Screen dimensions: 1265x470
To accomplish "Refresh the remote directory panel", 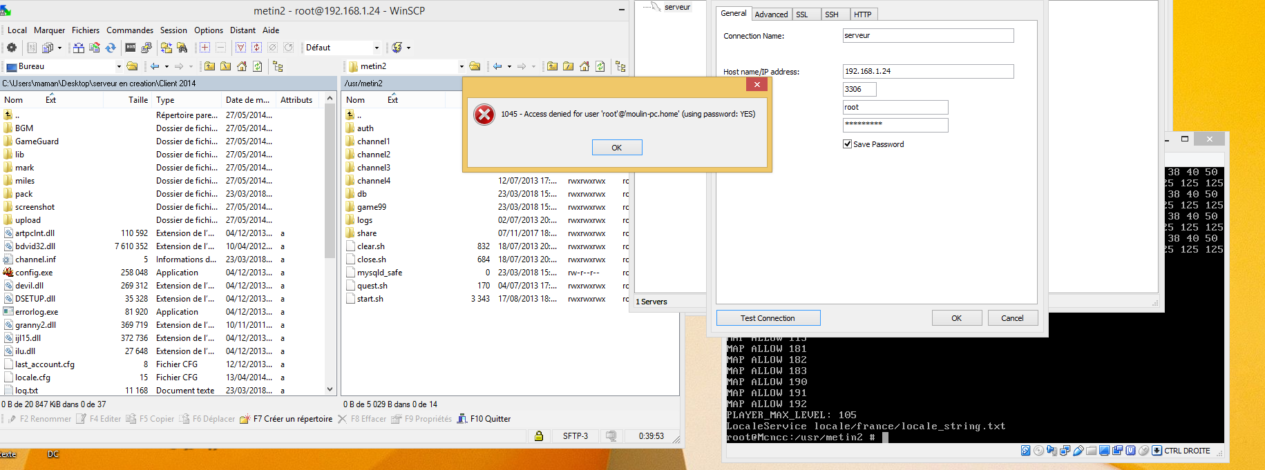I will click(600, 66).
